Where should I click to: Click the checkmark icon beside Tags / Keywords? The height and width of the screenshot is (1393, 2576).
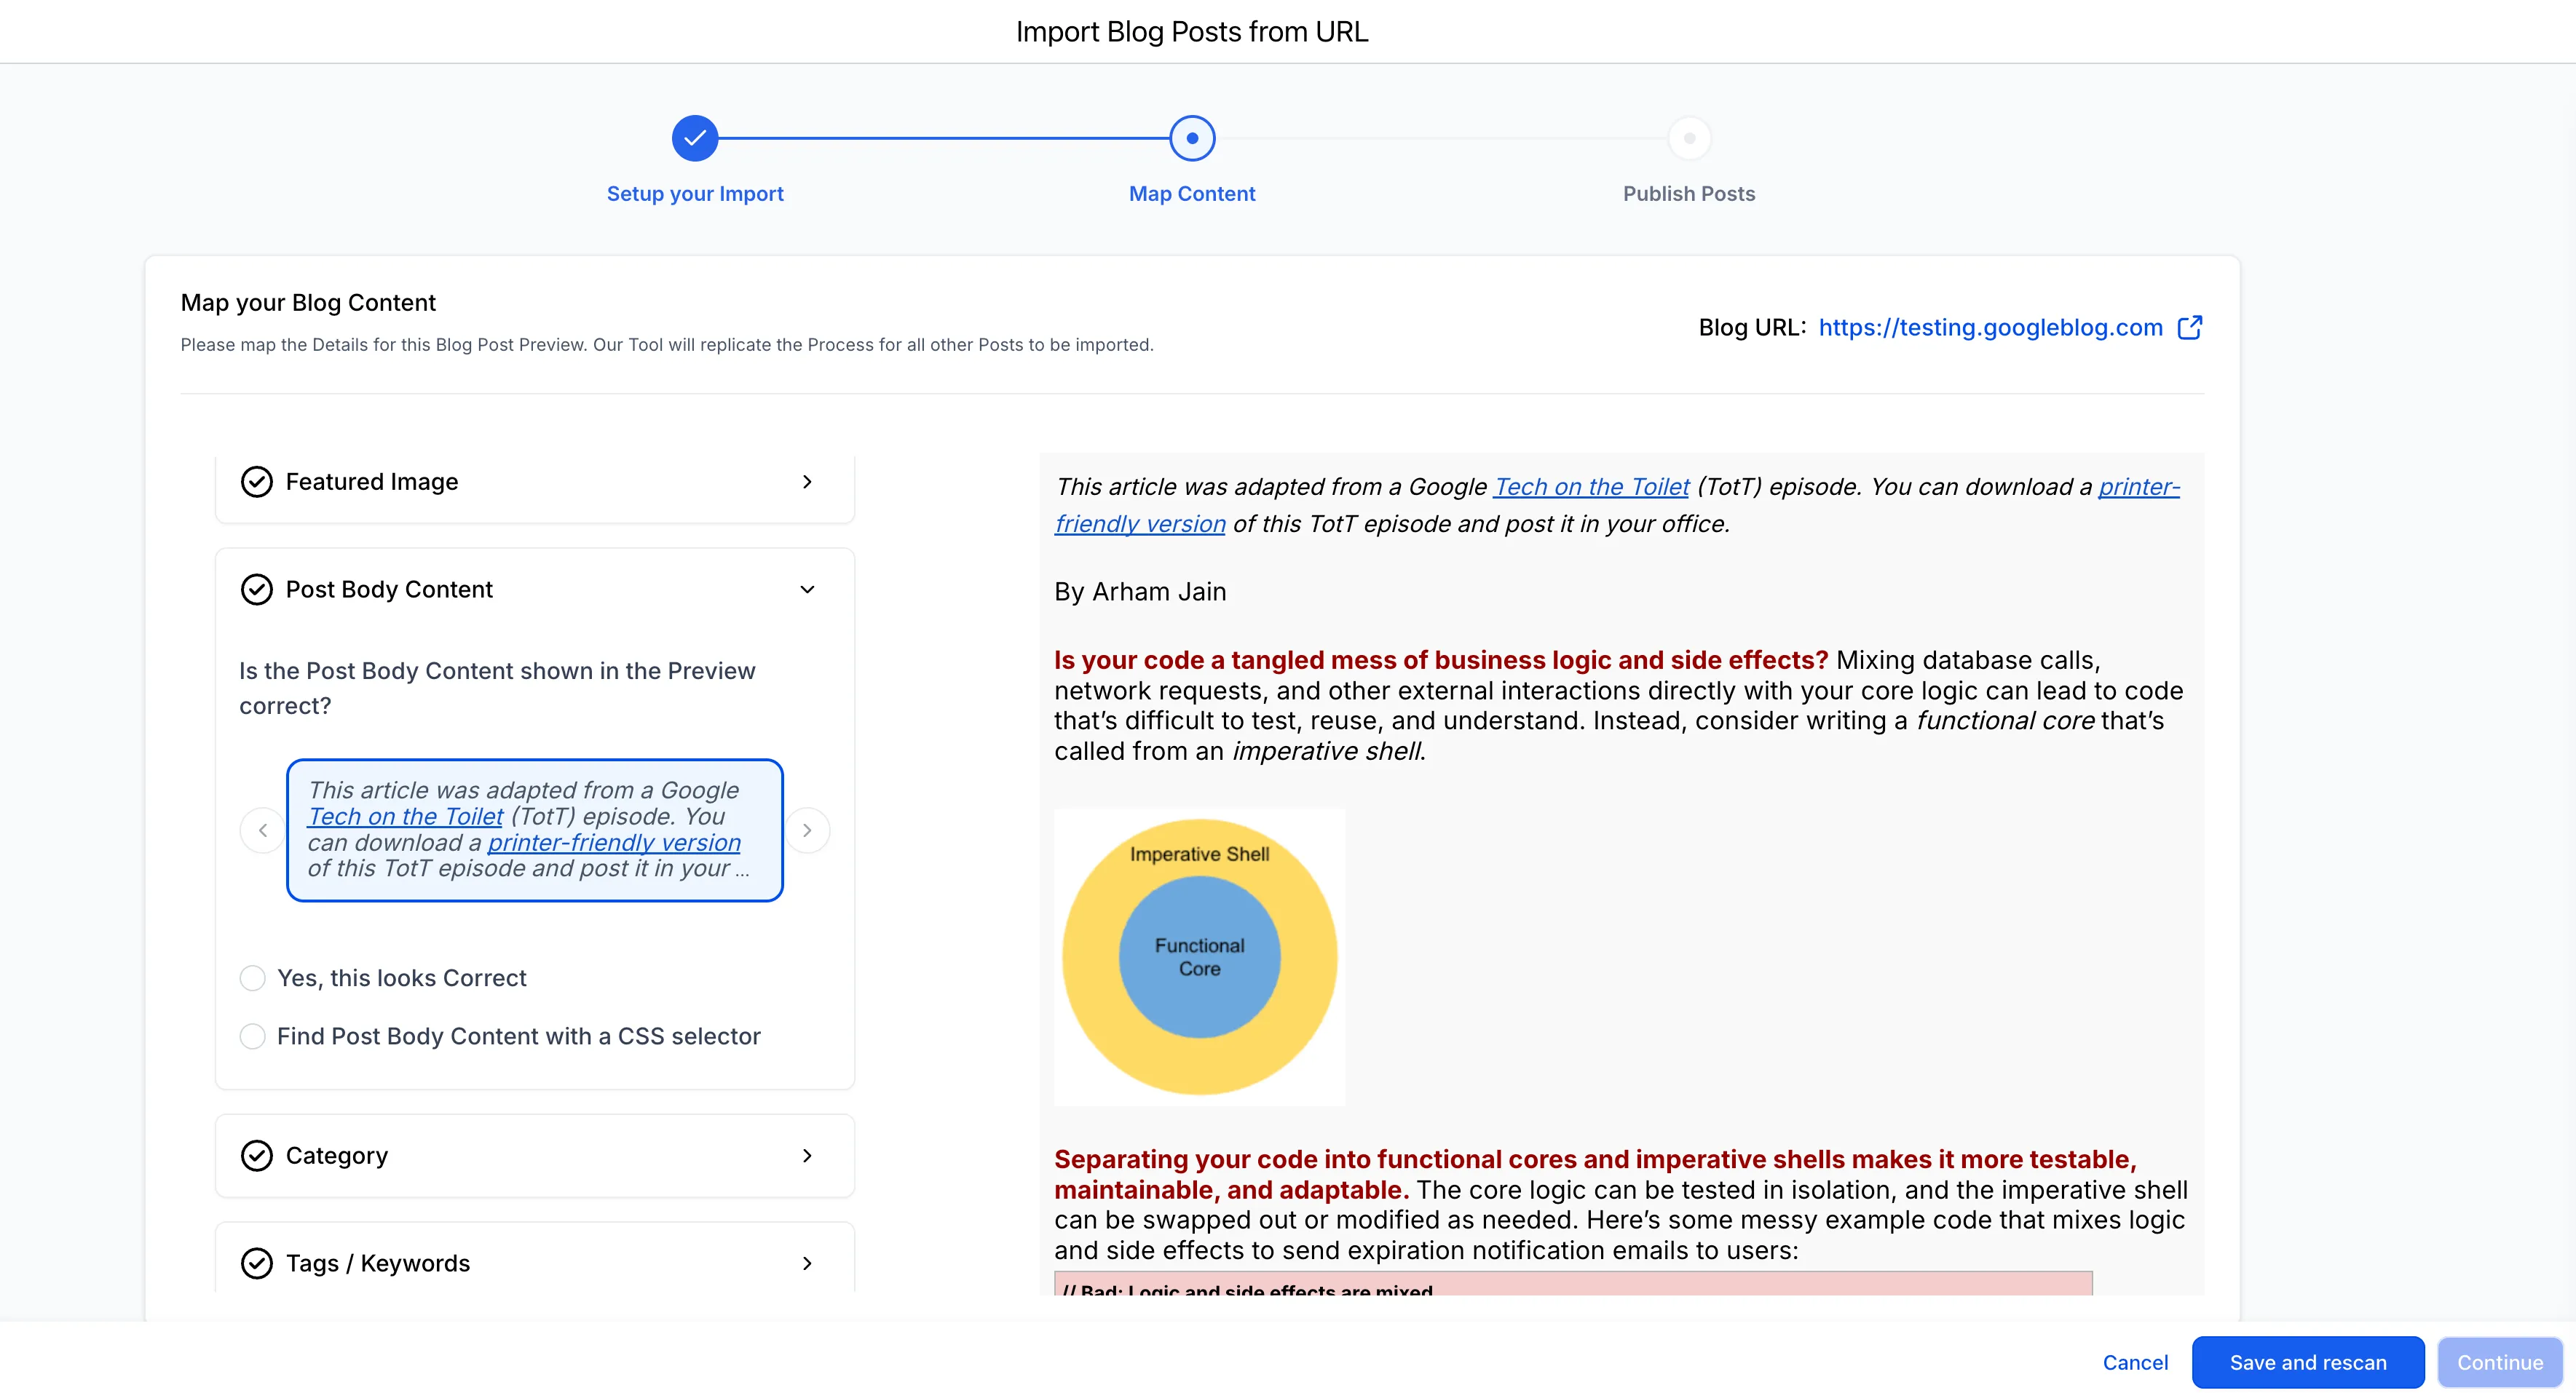coord(257,1262)
